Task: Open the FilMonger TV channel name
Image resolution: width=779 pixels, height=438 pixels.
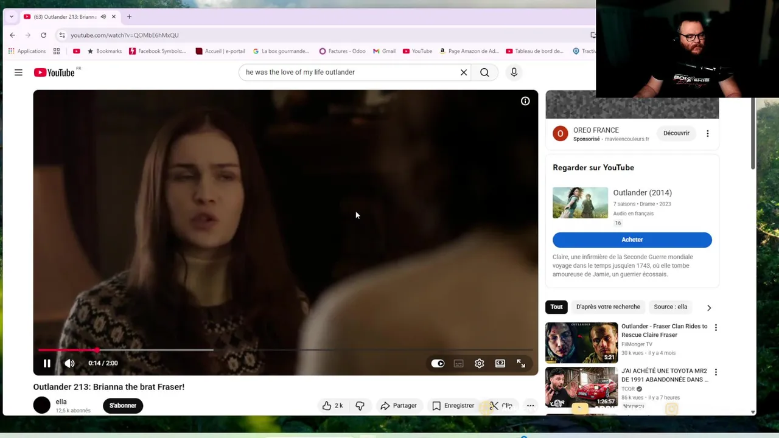Action: pos(636,344)
